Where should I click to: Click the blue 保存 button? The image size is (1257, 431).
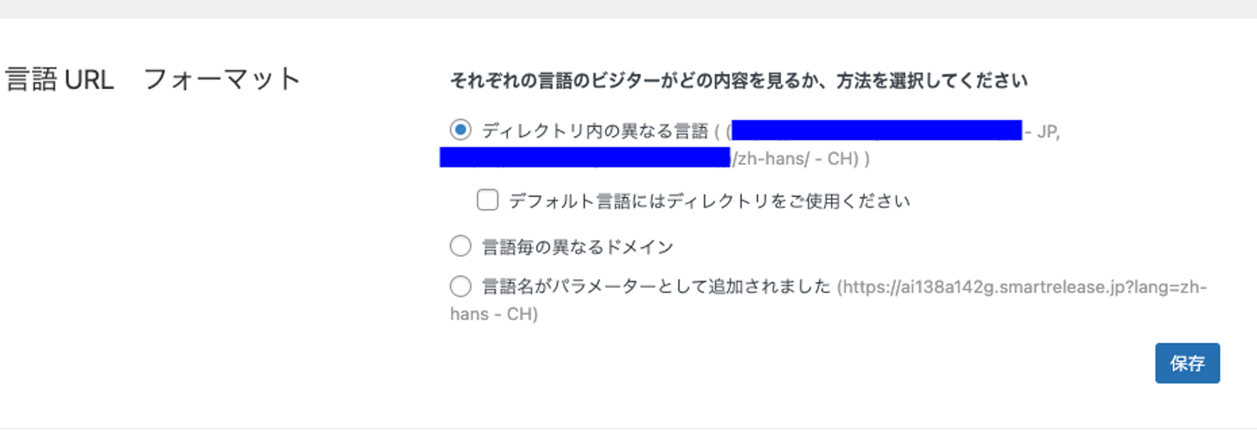tap(1187, 363)
